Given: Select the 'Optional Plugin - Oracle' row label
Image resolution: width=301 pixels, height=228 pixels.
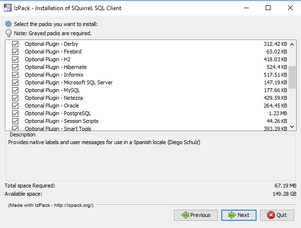Looking at the screenshot, I should 52,106.
